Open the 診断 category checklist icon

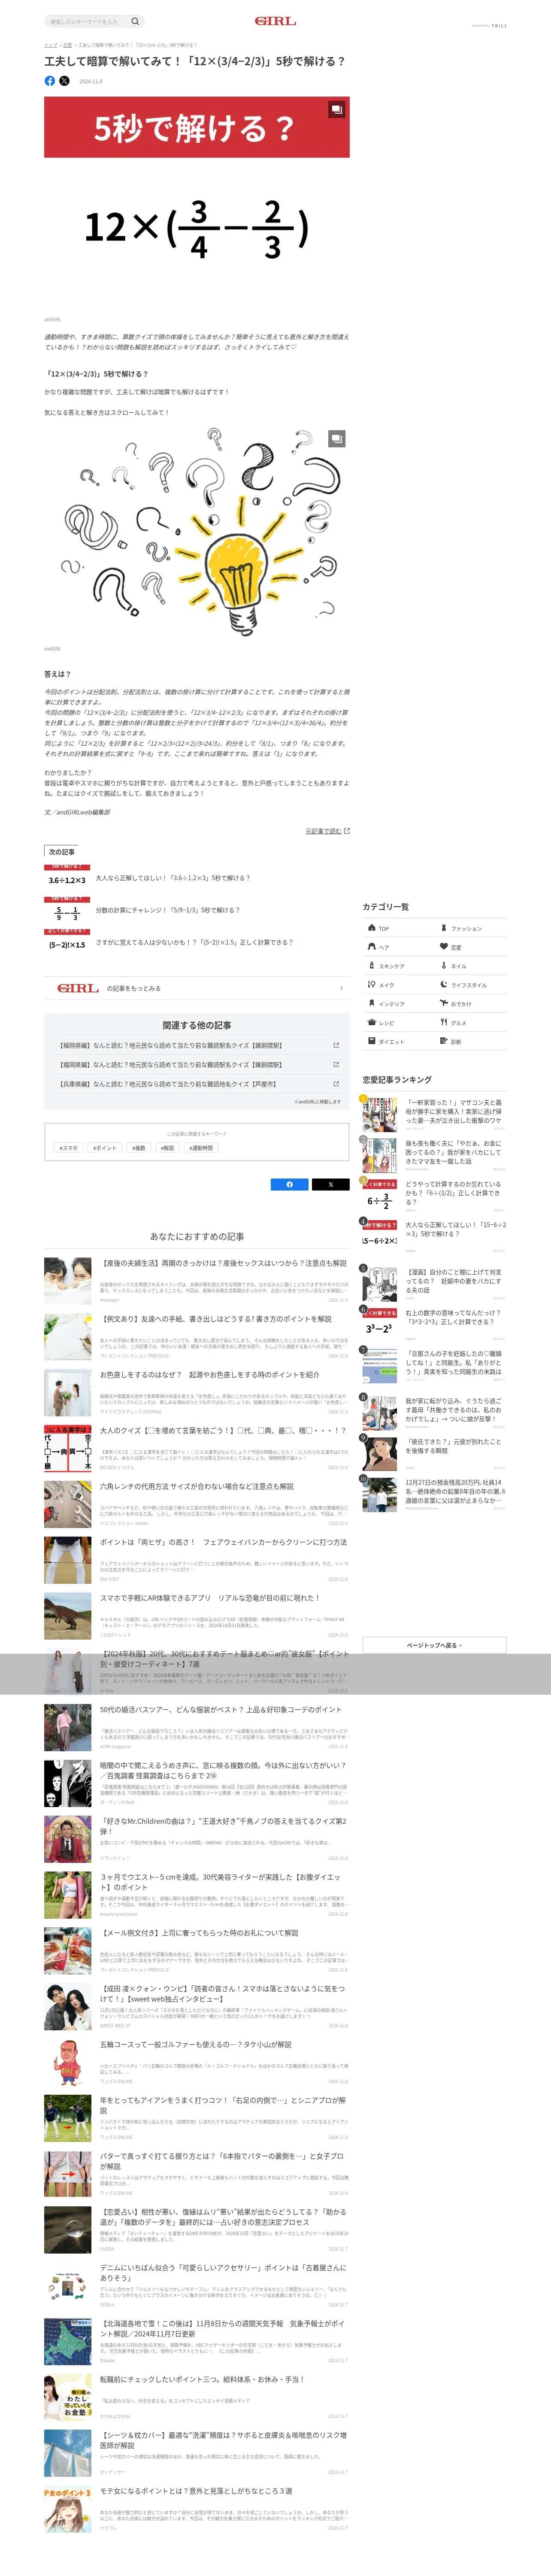[444, 1042]
